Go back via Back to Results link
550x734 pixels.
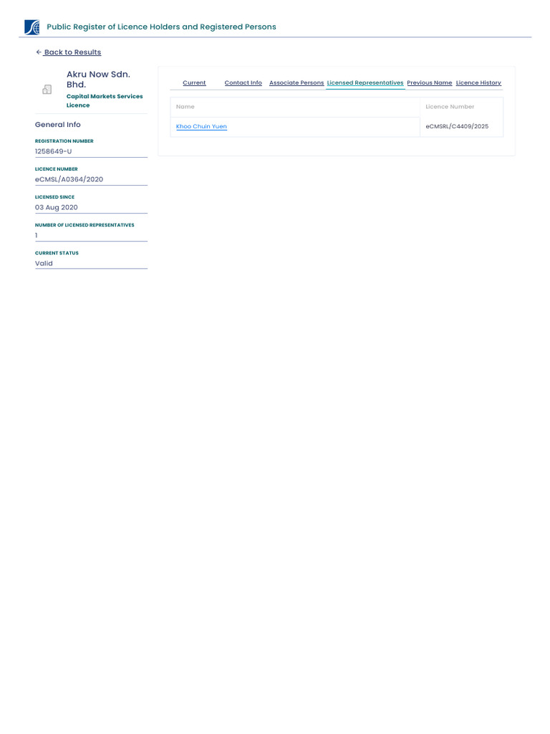click(x=68, y=52)
